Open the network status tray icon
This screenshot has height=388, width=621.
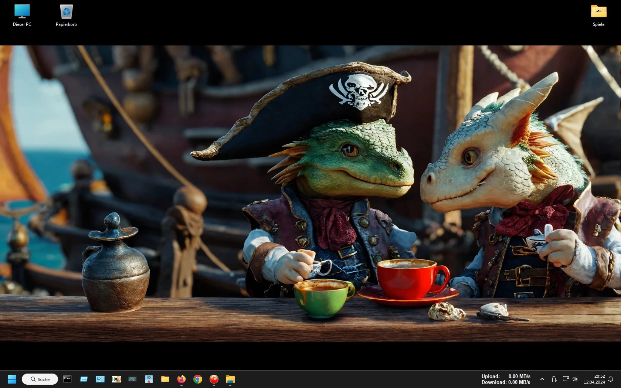(566, 379)
